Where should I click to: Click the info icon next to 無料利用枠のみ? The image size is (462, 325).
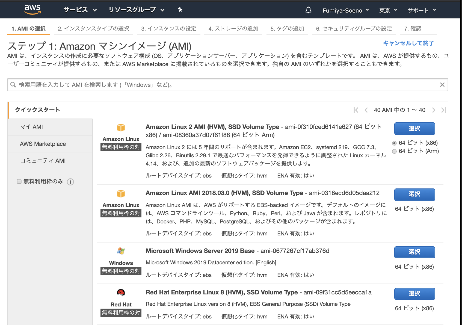coord(70,182)
